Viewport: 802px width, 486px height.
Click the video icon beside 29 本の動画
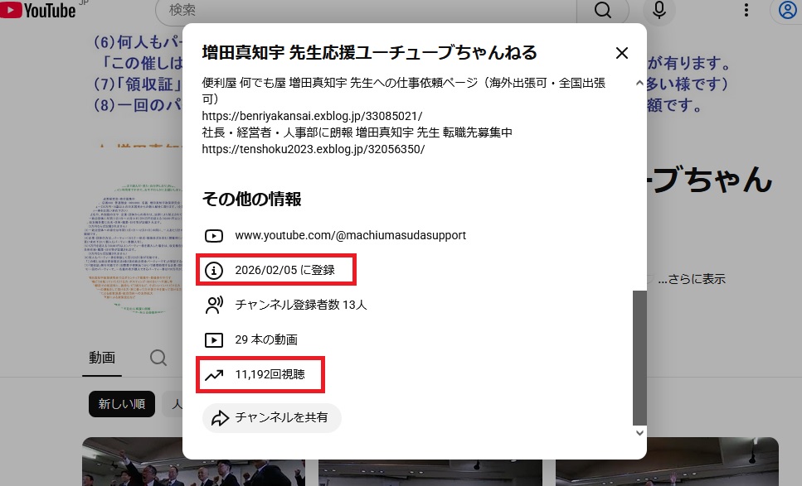click(x=214, y=339)
